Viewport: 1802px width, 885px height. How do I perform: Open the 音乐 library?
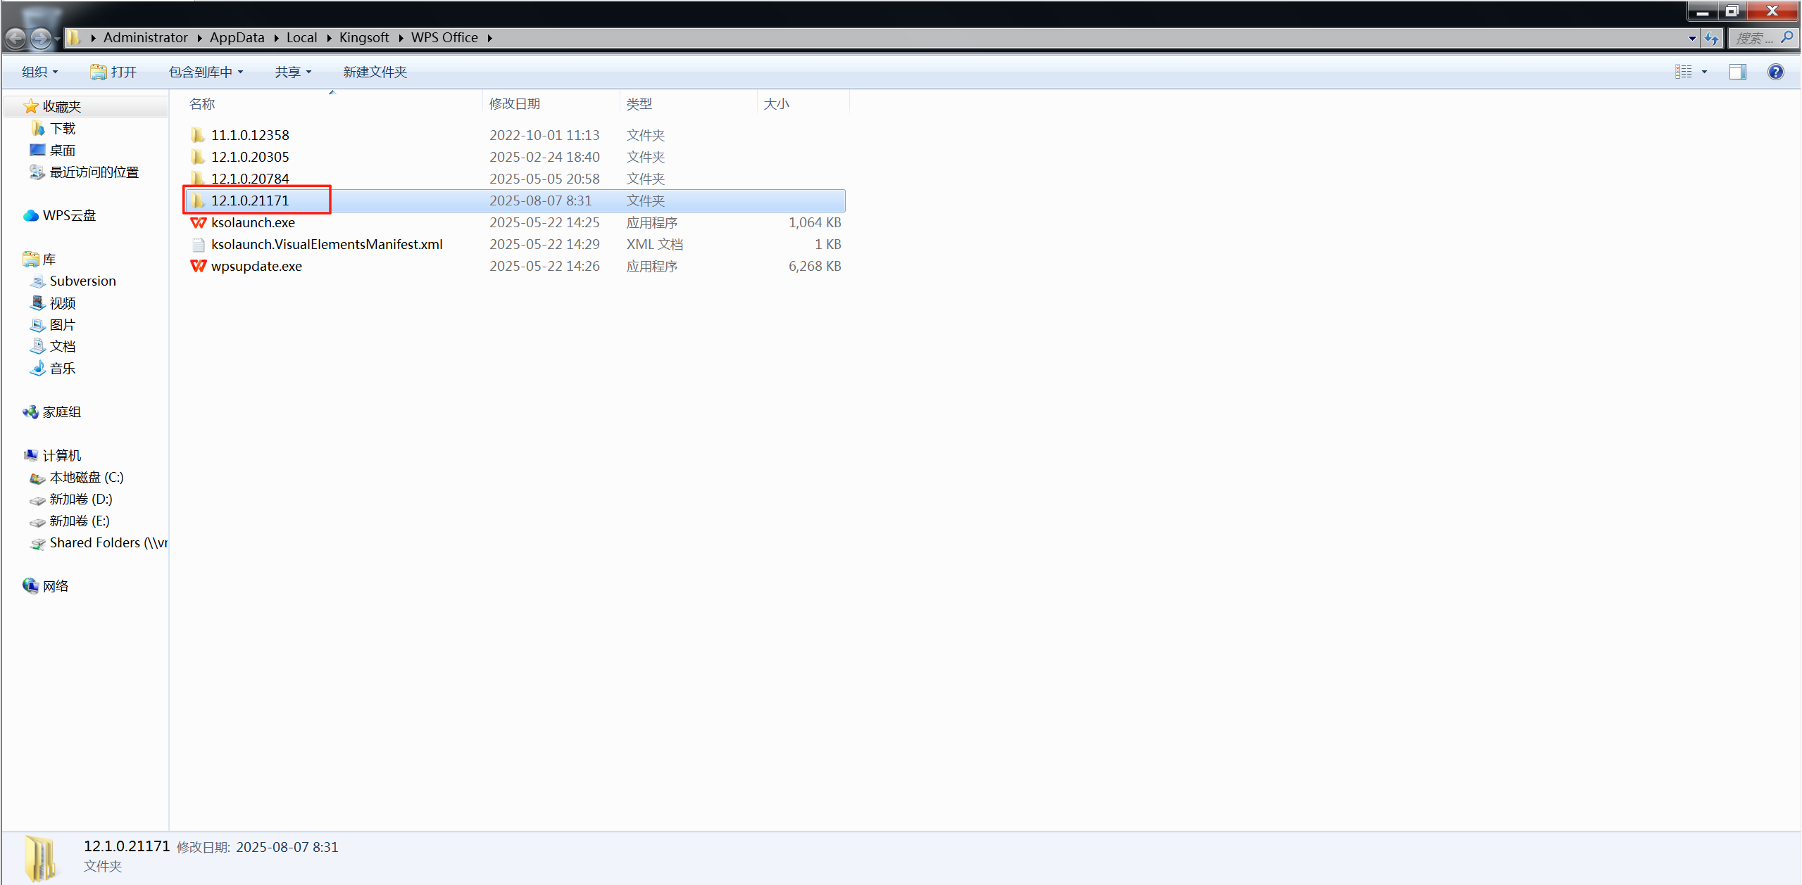click(x=62, y=369)
